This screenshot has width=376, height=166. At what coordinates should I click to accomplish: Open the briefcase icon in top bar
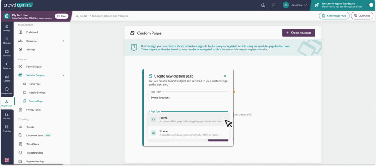tap(263, 5)
